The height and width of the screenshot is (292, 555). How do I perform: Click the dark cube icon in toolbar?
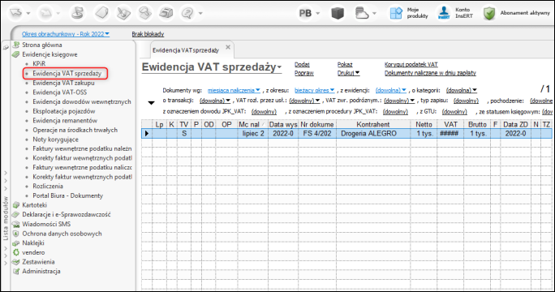(x=338, y=14)
